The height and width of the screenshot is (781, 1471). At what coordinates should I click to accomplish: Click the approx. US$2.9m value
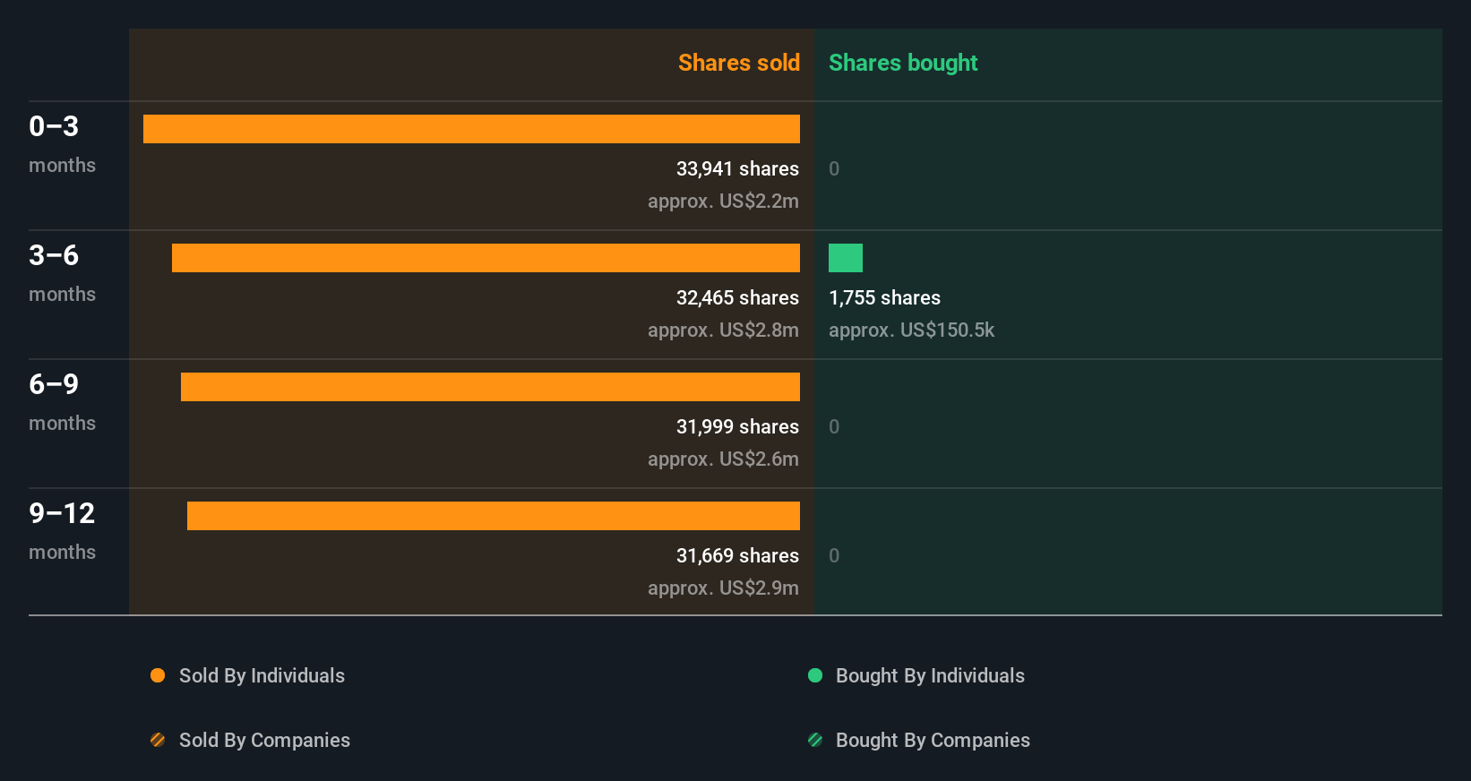pyautogui.click(x=723, y=588)
